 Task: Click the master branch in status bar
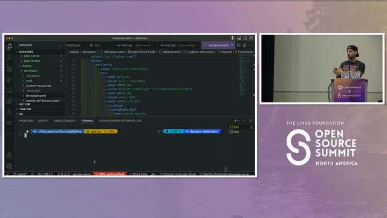[21, 174]
